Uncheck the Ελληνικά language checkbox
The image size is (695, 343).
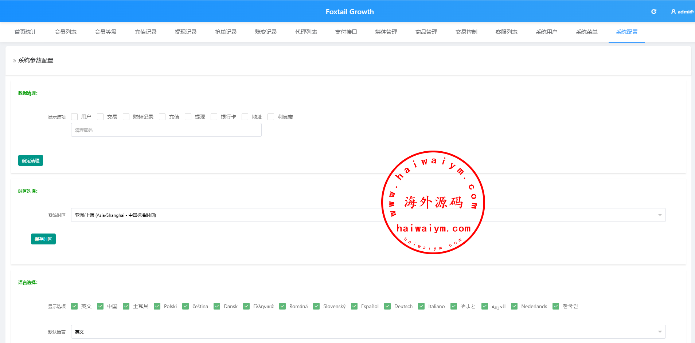246,306
